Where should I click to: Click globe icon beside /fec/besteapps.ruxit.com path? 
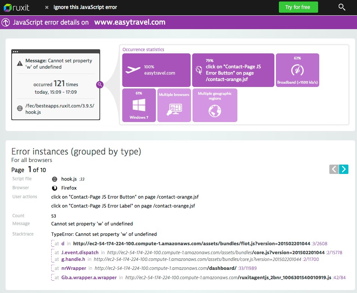[20, 108]
